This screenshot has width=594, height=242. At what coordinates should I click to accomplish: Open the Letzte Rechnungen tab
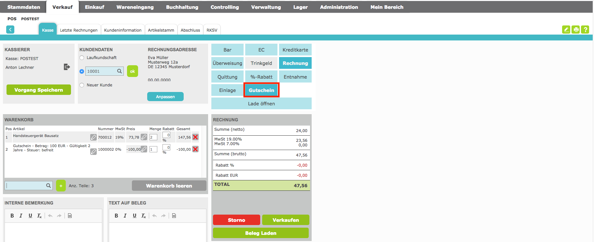[x=79, y=30]
